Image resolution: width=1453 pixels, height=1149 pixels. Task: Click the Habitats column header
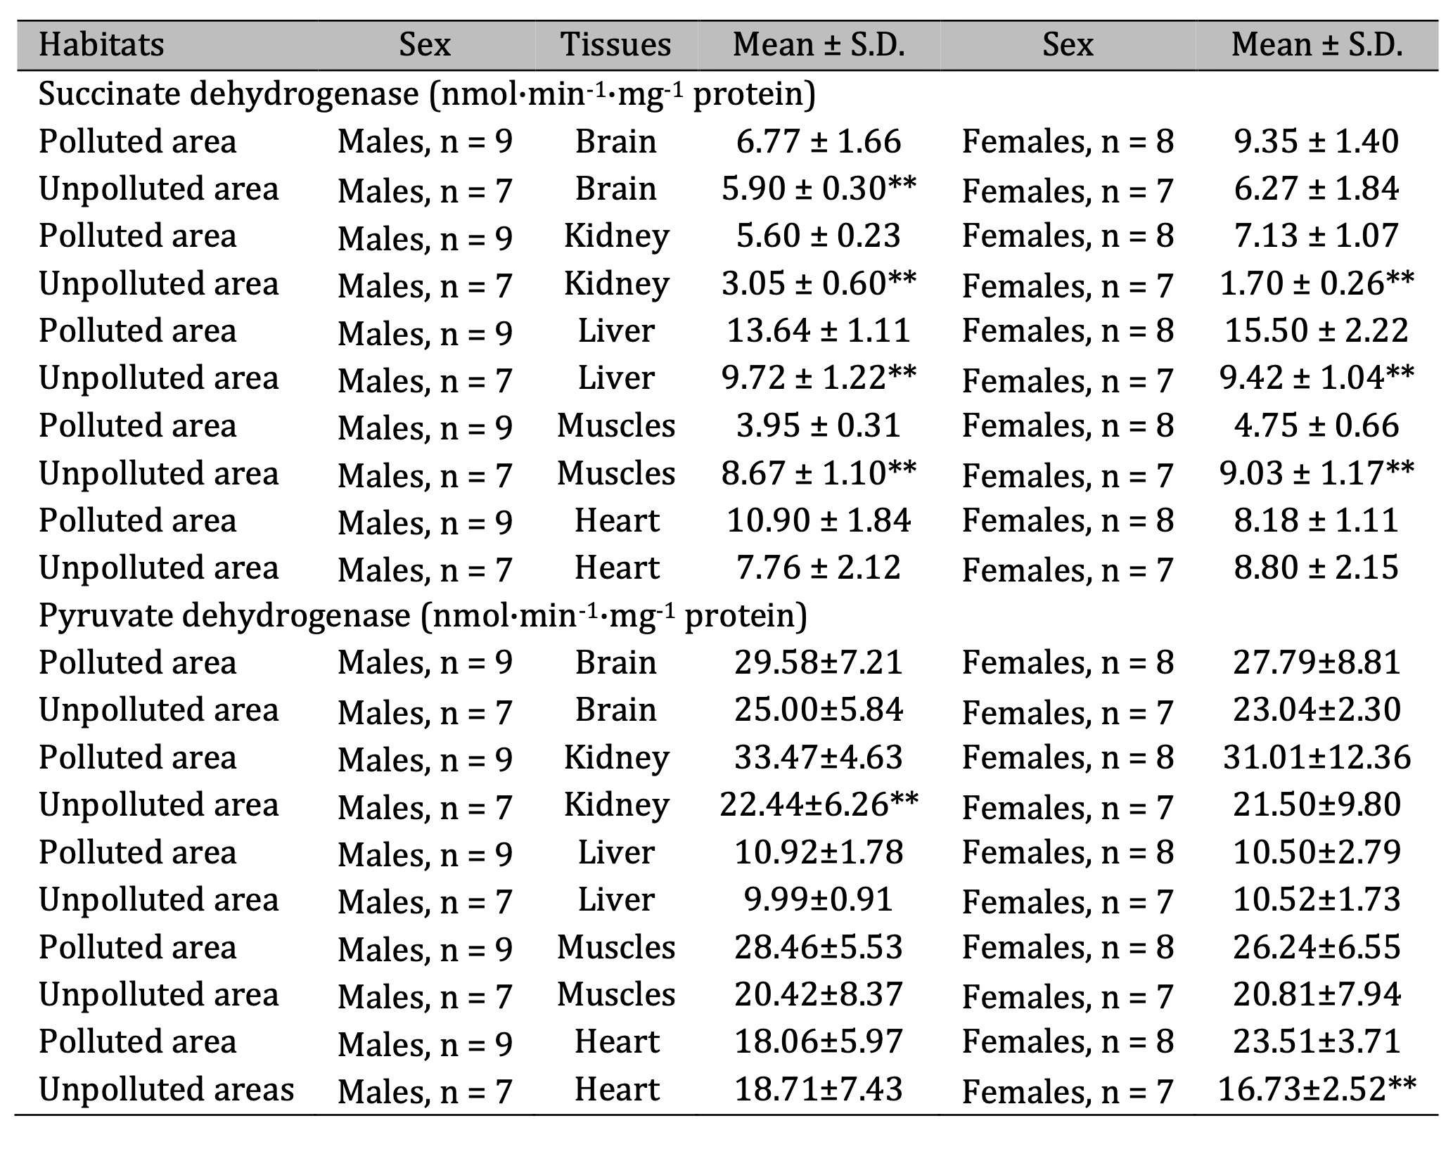101,45
